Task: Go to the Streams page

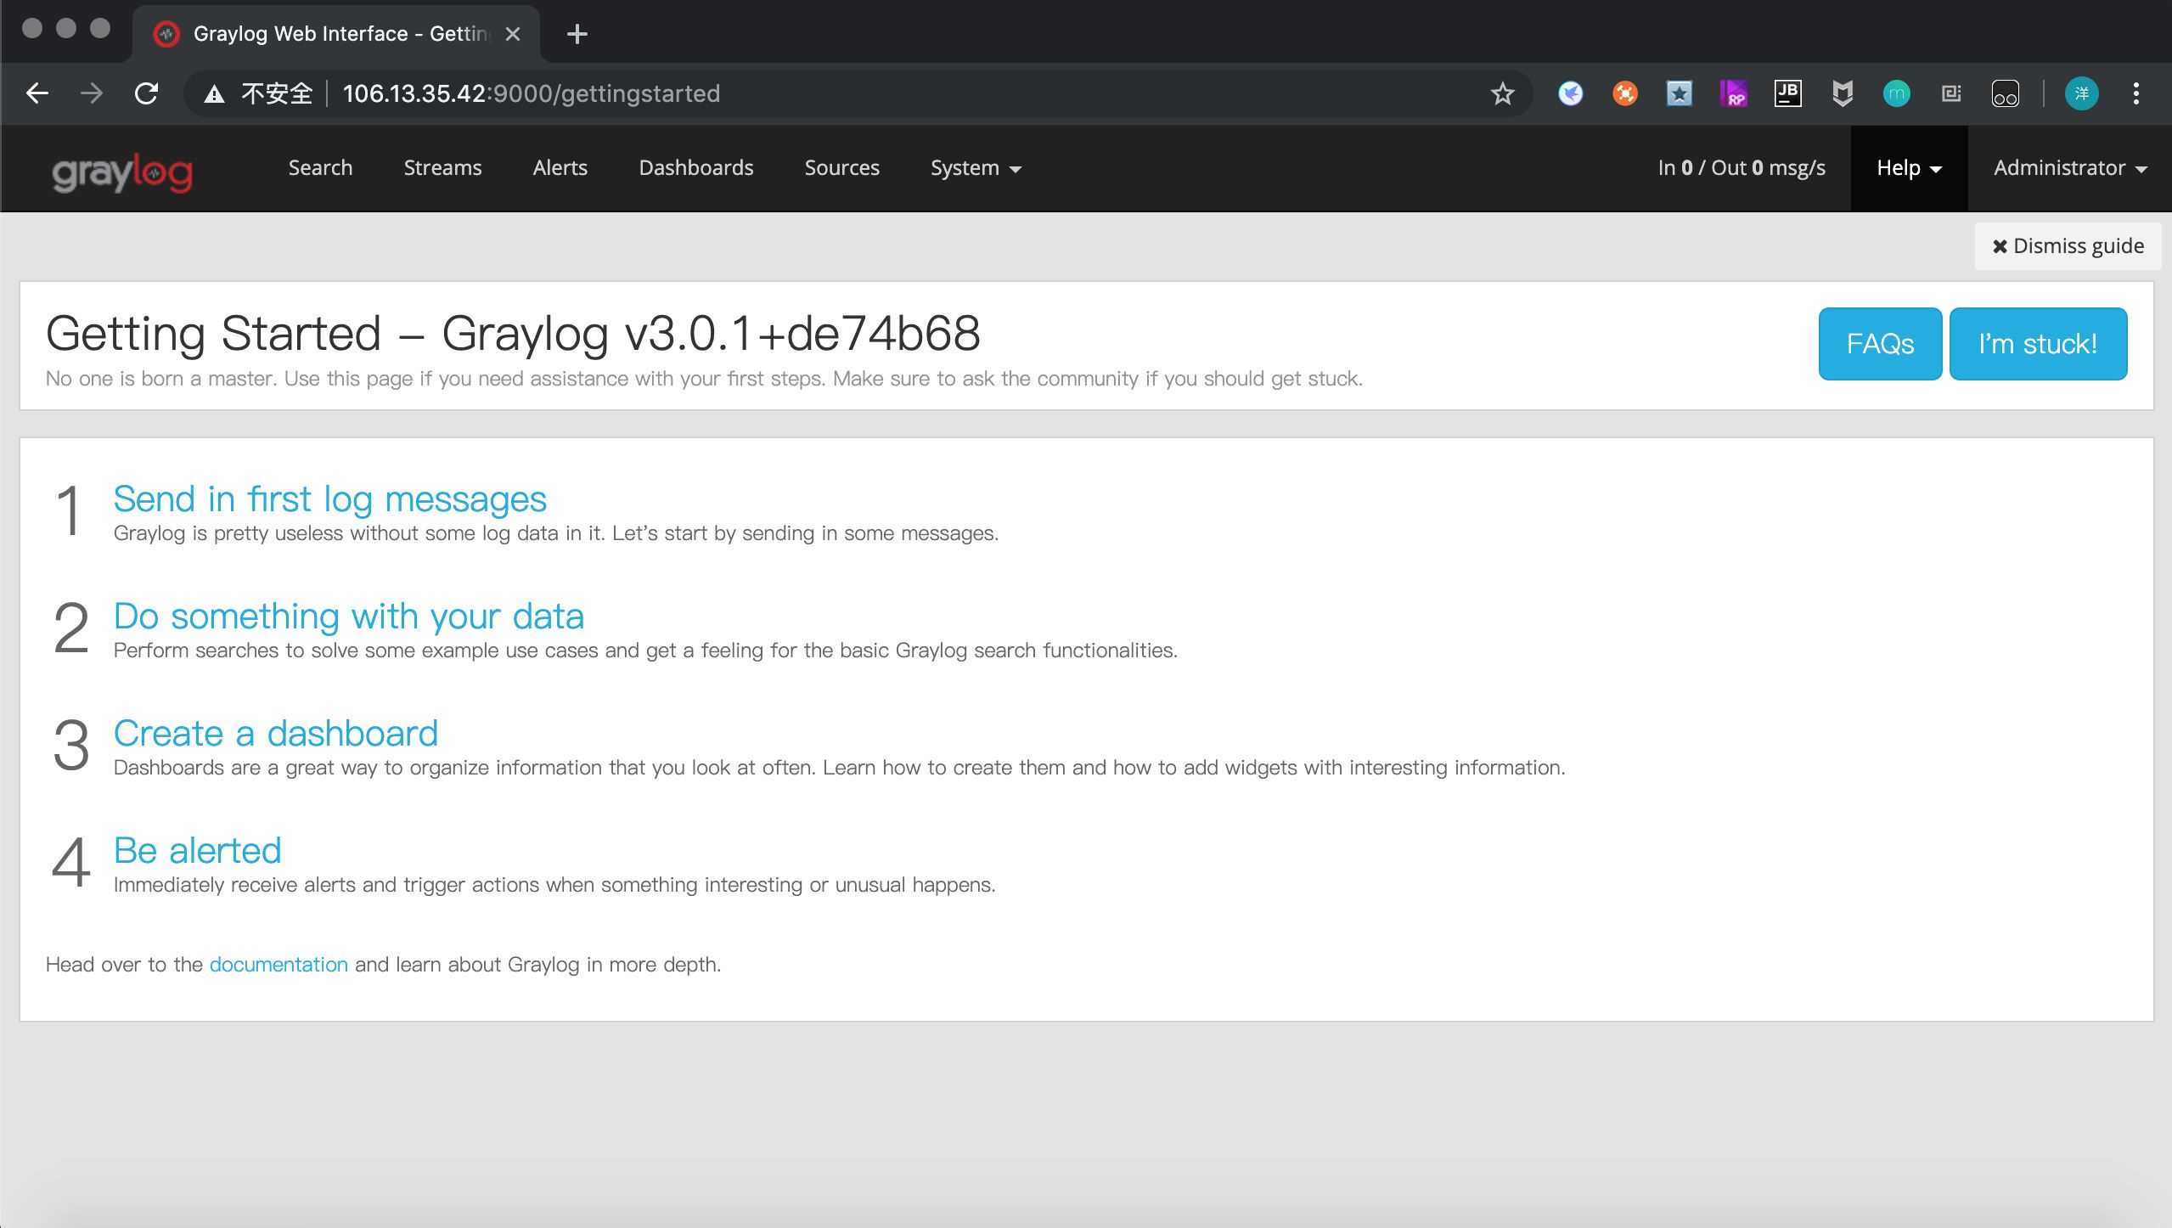Action: [442, 168]
